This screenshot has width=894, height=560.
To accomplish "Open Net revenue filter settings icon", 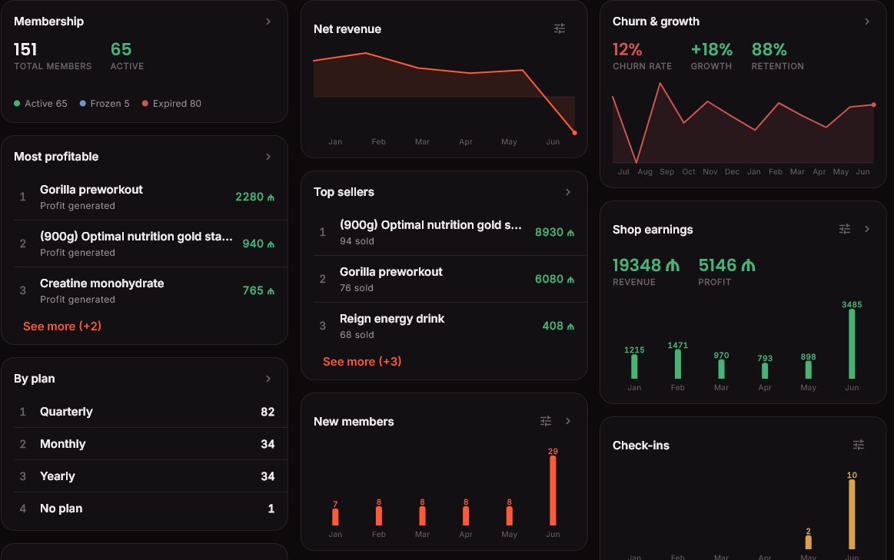I will tap(560, 28).
